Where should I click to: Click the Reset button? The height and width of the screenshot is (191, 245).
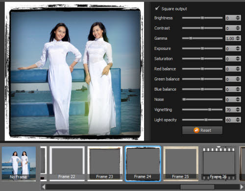(x=202, y=130)
